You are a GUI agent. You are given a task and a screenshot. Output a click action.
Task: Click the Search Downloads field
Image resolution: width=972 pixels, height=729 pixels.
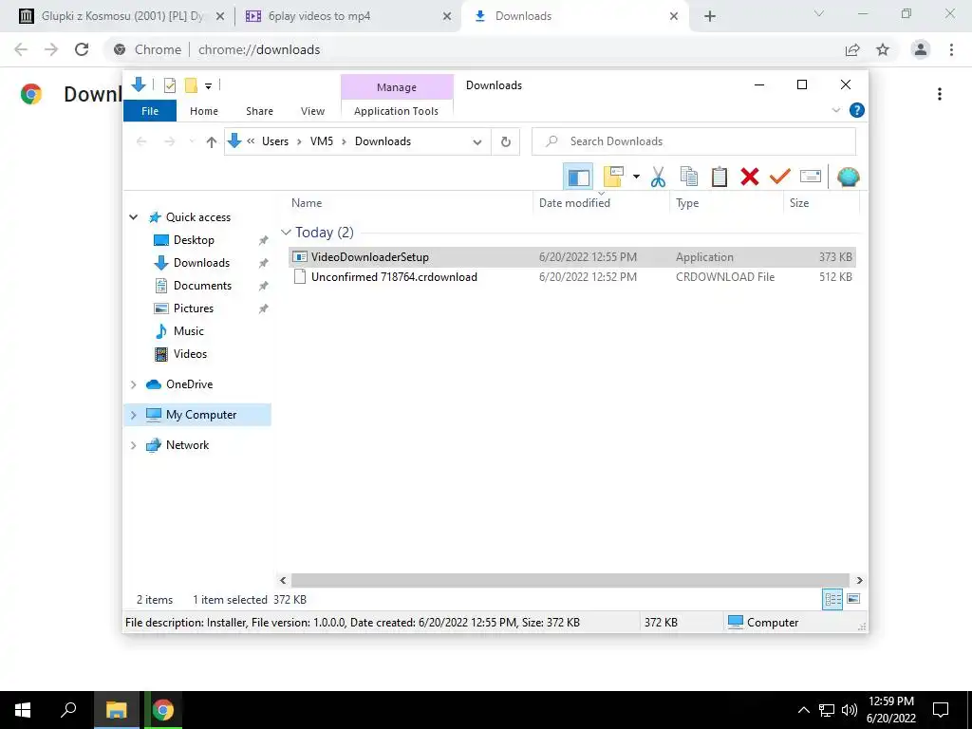(x=694, y=141)
